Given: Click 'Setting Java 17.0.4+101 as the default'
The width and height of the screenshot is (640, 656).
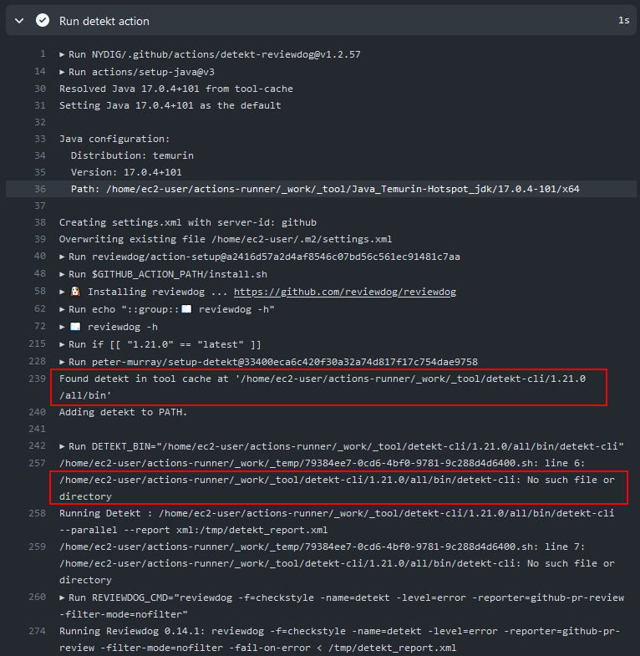Looking at the screenshot, I should pyautogui.click(x=170, y=105).
